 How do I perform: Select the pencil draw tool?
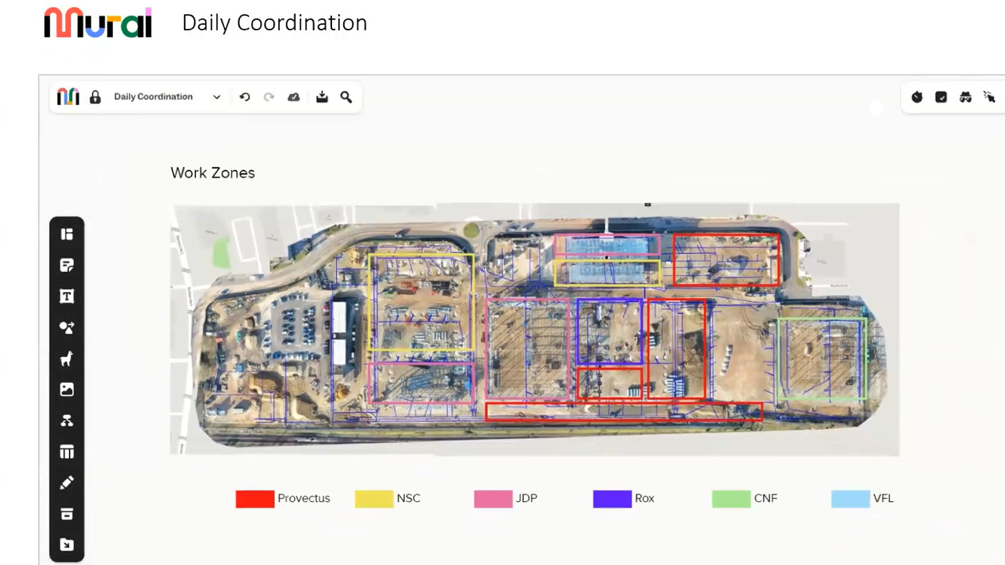pyautogui.click(x=67, y=483)
